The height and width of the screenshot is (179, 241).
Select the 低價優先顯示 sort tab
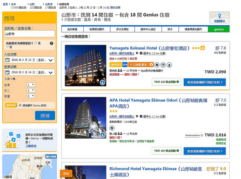pyautogui.click(x=97, y=29)
